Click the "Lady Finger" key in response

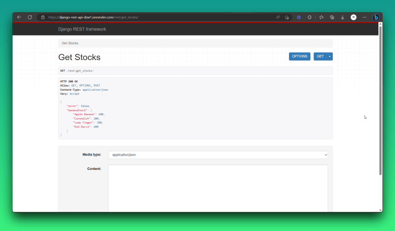(x=83, y=123)
